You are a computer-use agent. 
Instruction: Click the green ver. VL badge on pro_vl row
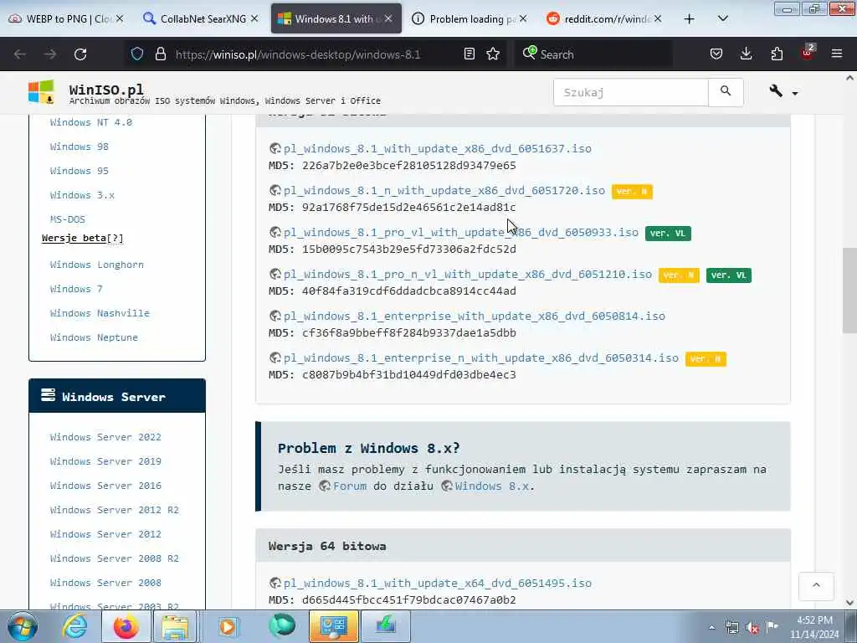point(668,234)
